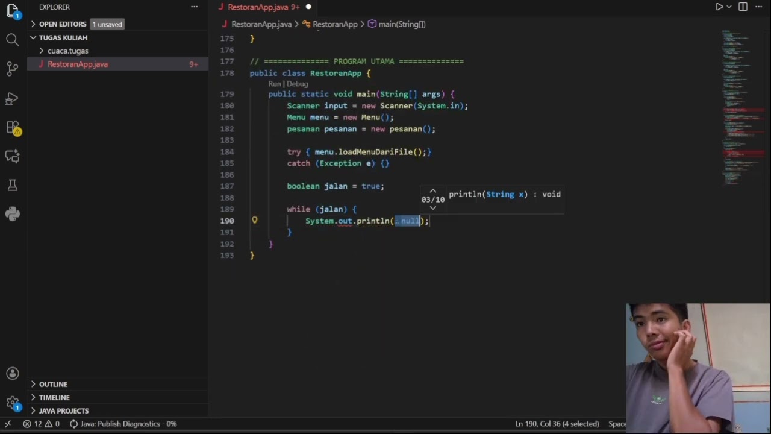This screenshot has width=771, height=434.
Task: Click the Explorer more actions ellipsis
Action: pyautogui.click(x=194, y=7)
